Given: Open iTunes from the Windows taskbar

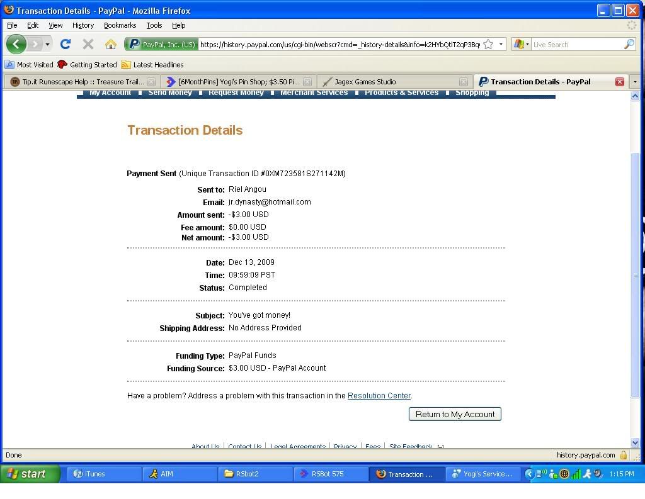Looking at the screenshot, I should pyautogui.click(x=94, y=474).
